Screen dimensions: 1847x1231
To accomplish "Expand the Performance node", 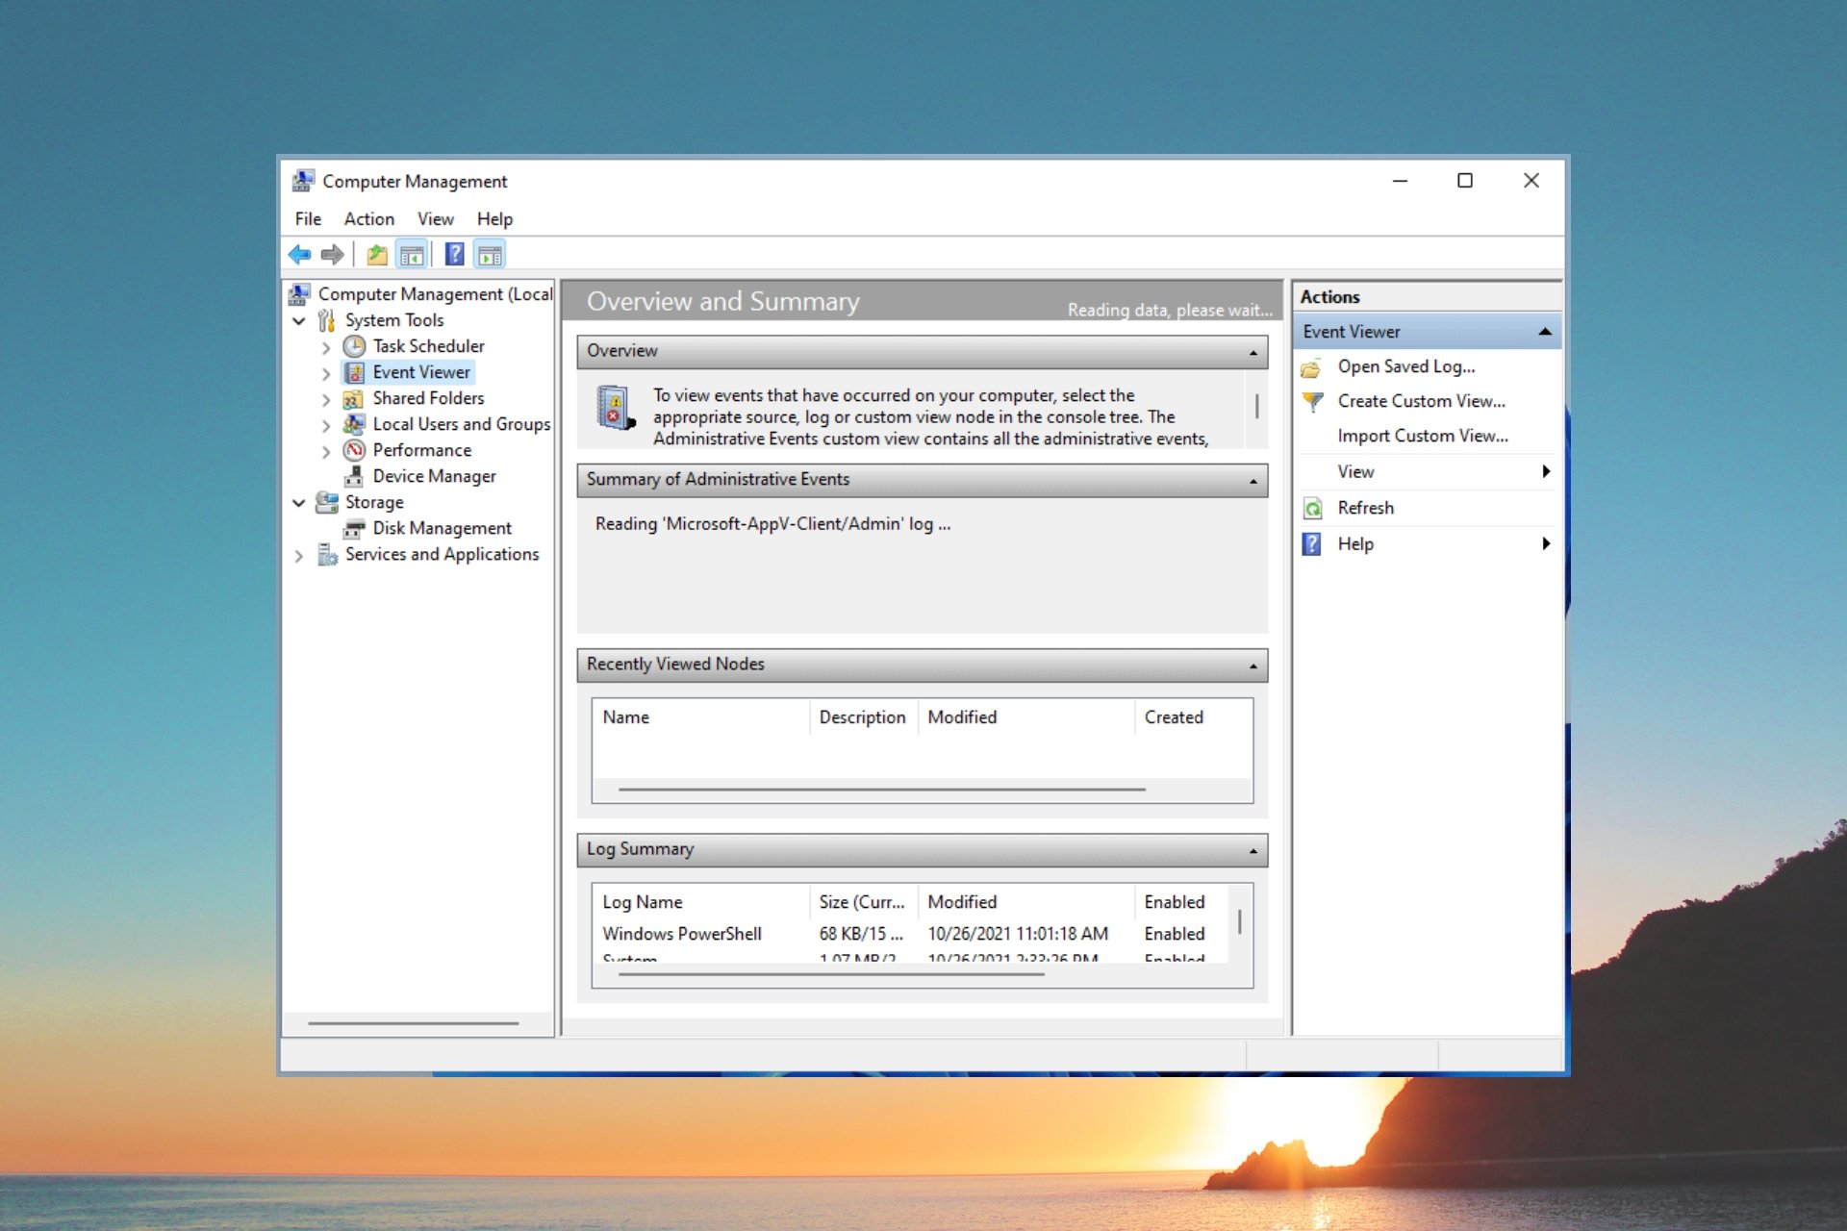I will click(326, 451).
